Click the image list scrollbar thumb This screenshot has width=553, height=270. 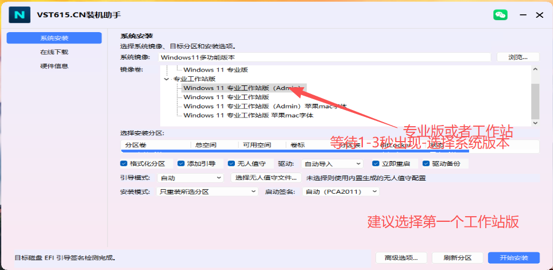(535, 101)
